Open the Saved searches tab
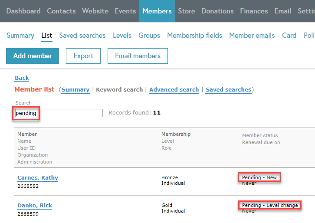The image size is (315, 223). pos(82,36)
